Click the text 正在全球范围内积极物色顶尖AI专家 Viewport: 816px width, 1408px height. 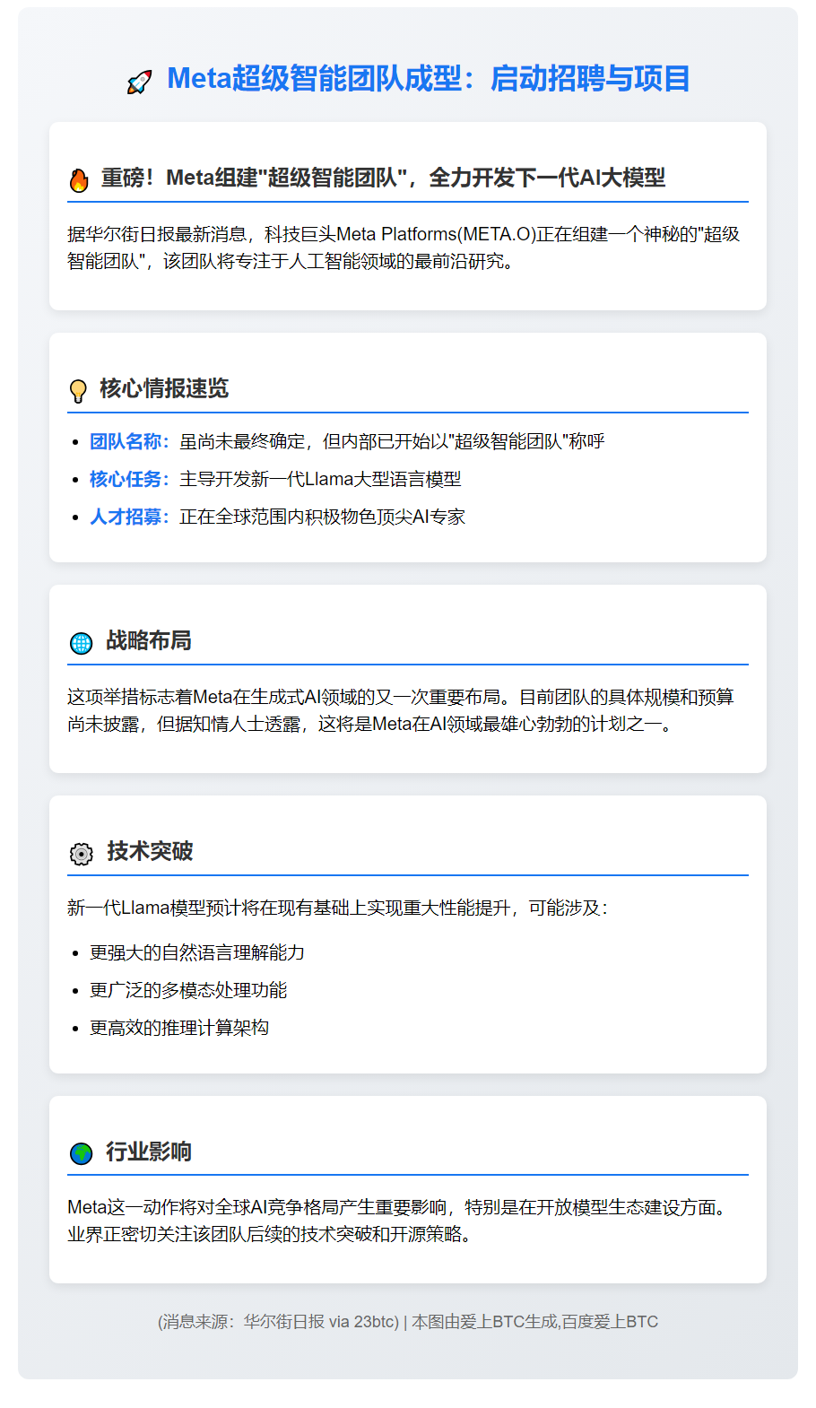[323, 517]
